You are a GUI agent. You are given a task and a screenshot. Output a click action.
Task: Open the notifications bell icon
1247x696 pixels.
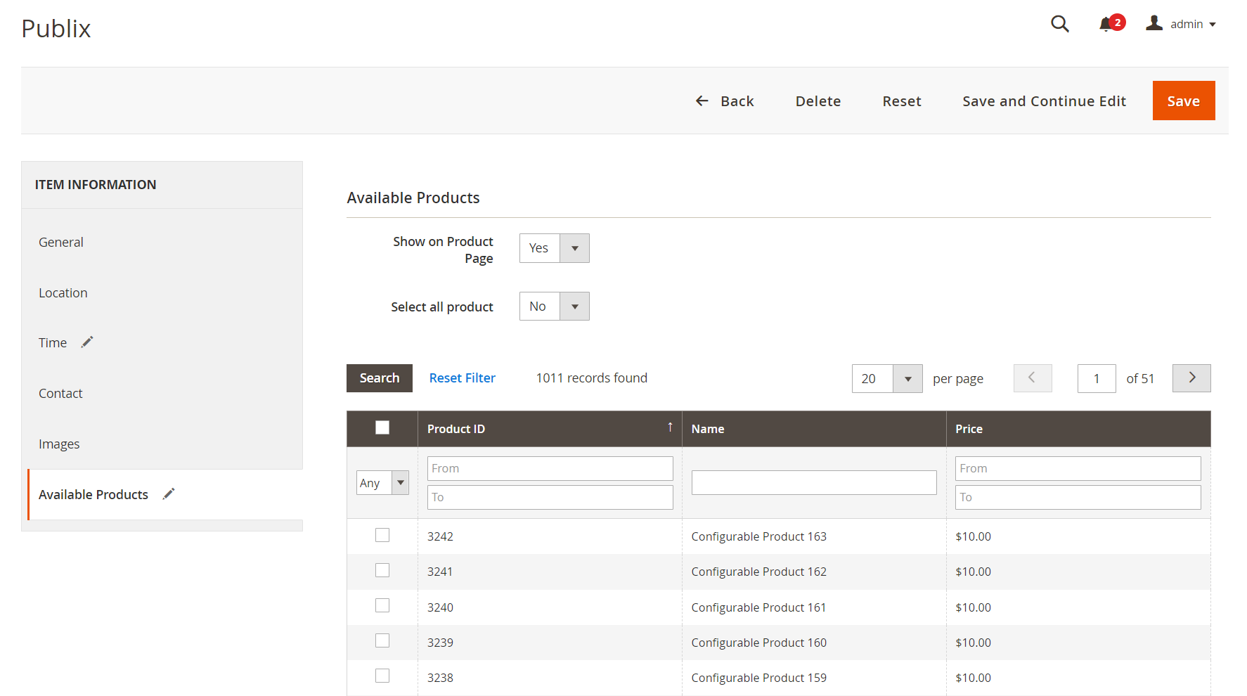(1106, 24)
